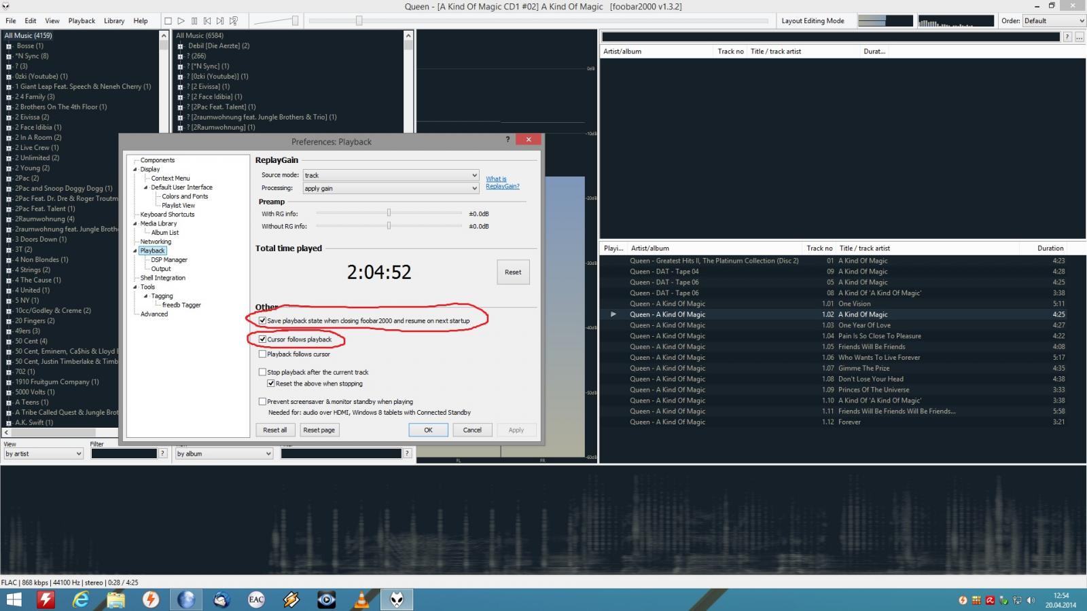
Task: Click the playback seek bar handle
Action: (x=359, y=21)
